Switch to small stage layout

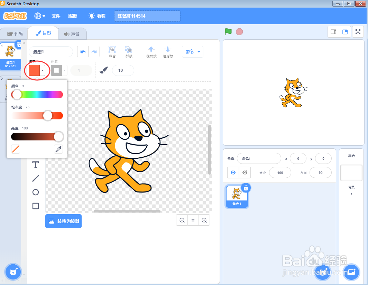333,32
